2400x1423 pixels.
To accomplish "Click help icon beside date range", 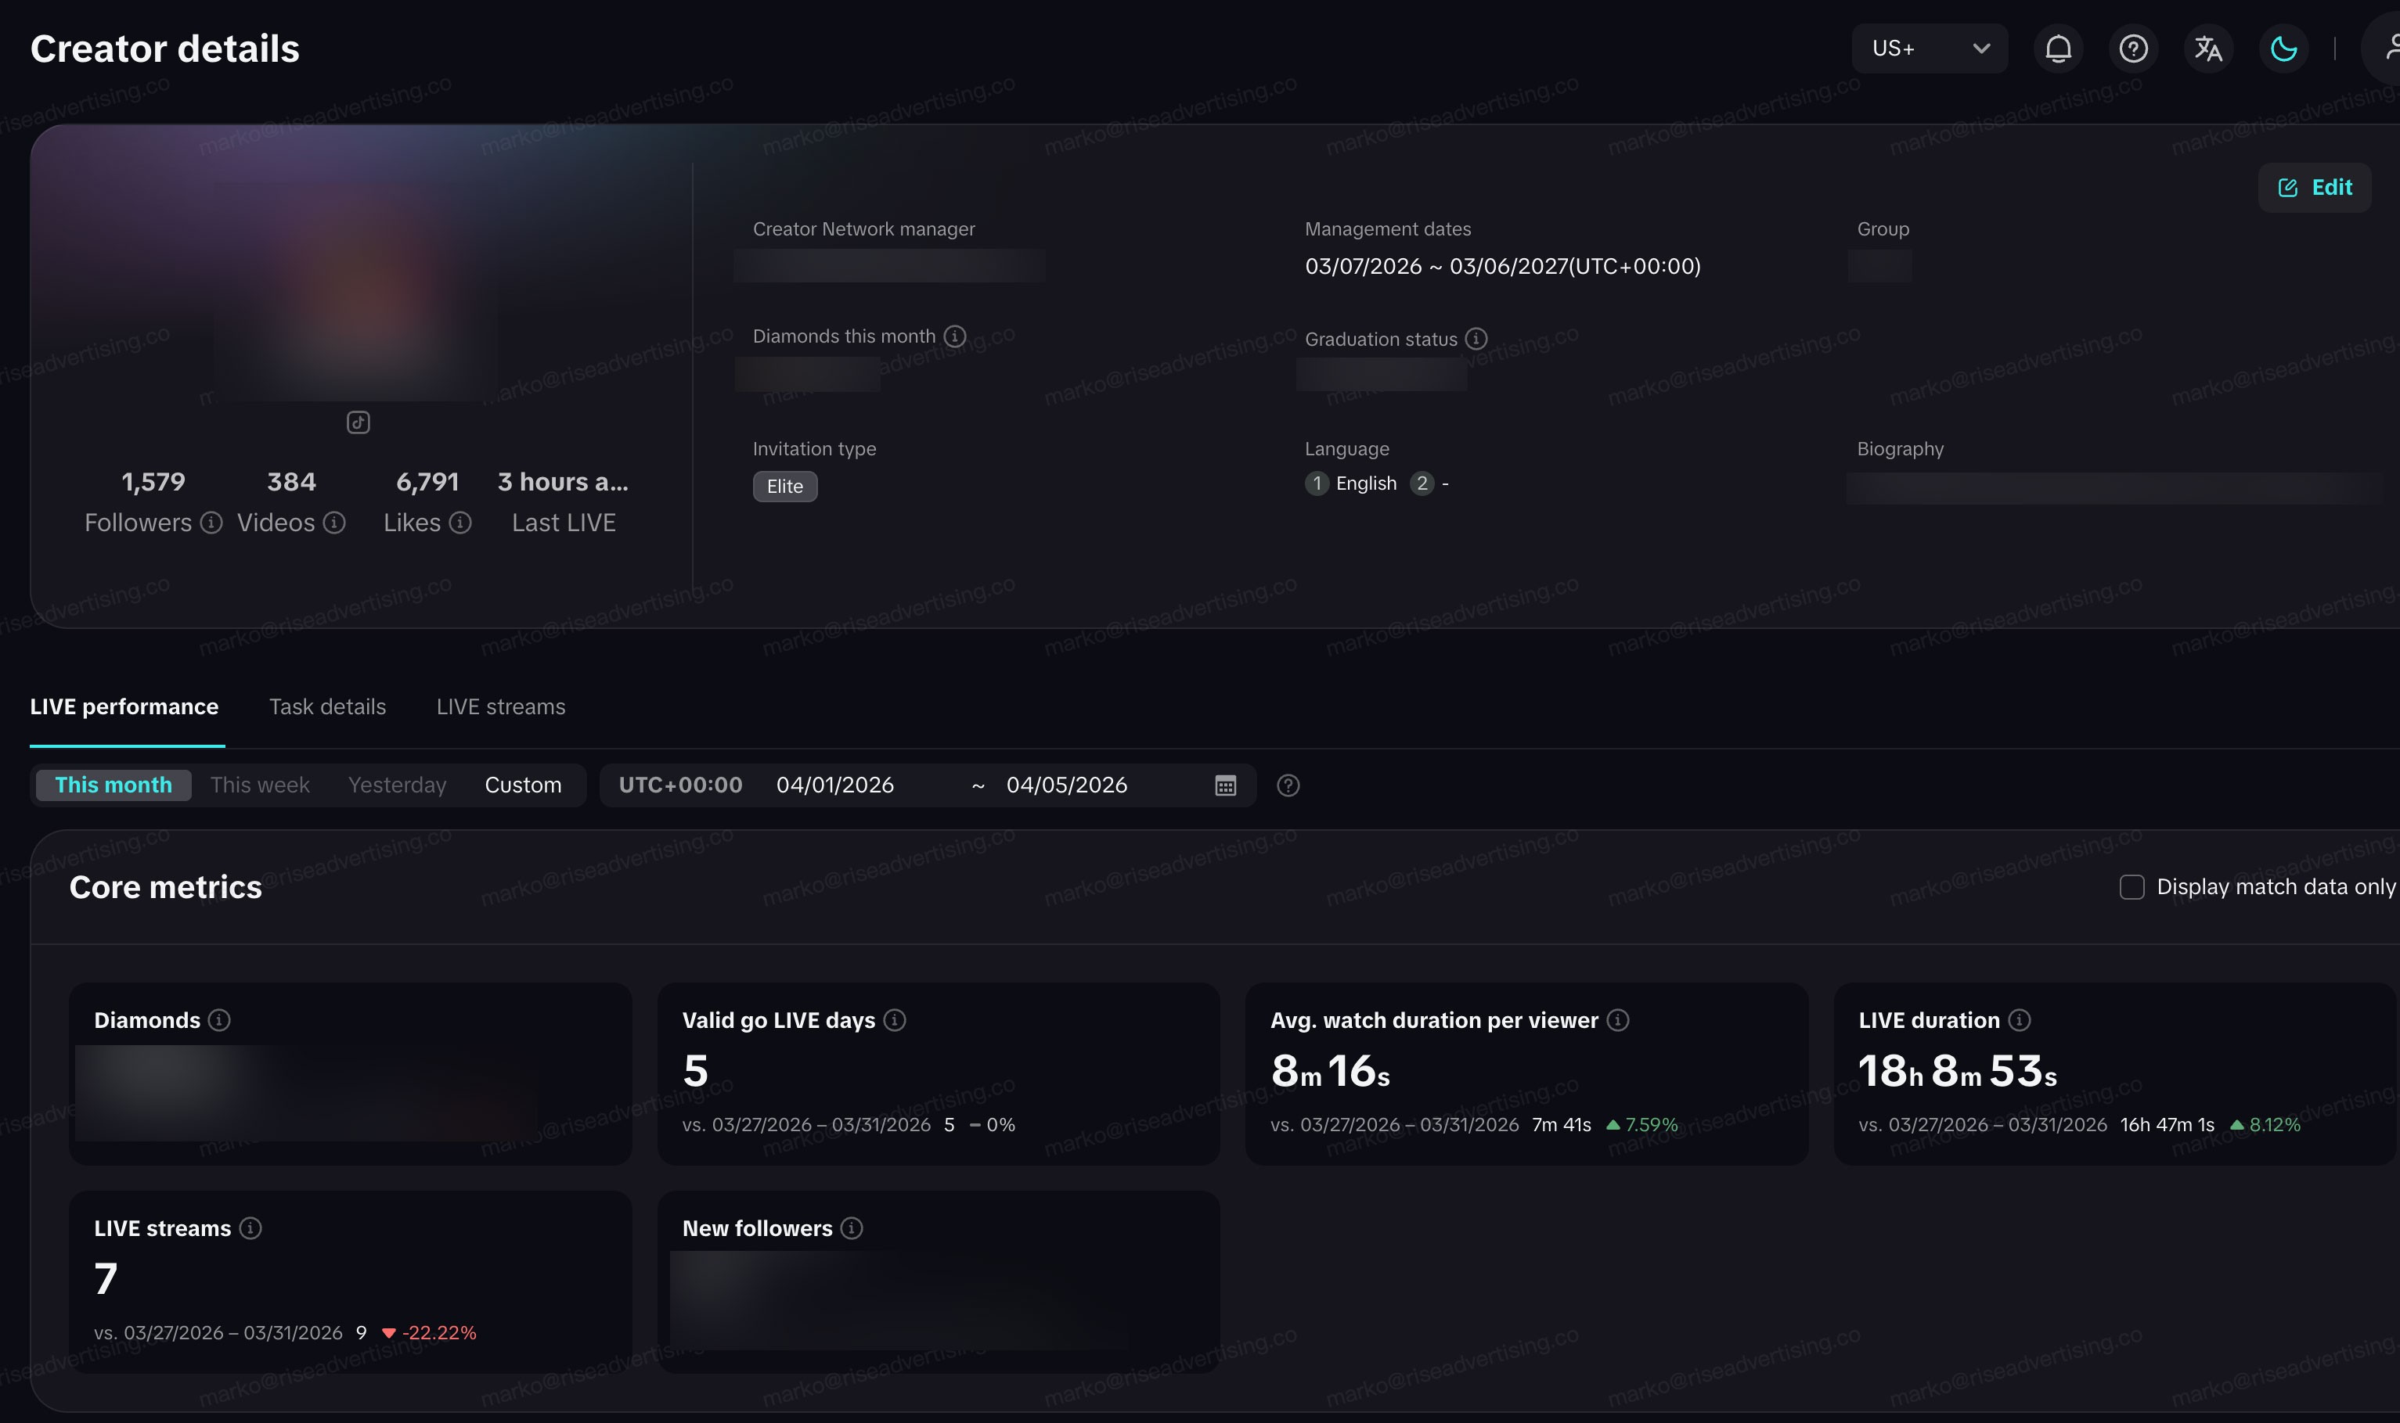I will click(x=1288, y=785).
